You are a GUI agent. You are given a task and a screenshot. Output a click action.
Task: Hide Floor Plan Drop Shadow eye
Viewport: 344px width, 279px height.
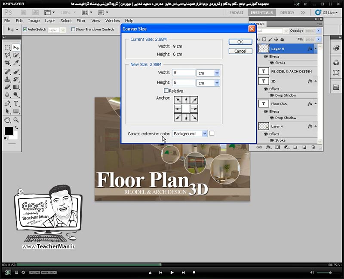tap(272, 118)
